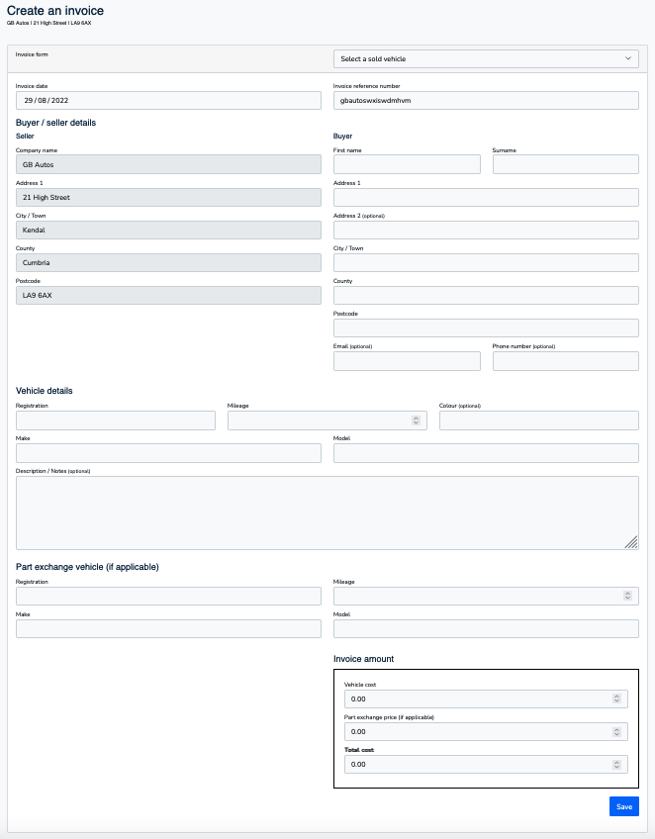The height and width of the screenshot is (839, 655).
Task: Click the Invoice reference number field
Action: (x=485, y=99)
